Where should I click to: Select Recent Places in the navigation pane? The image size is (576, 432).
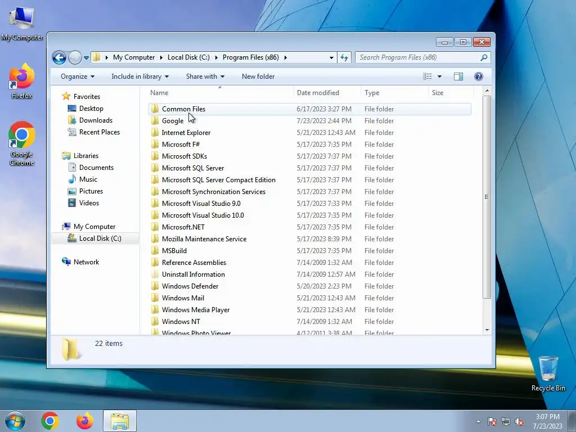(99, 132)
